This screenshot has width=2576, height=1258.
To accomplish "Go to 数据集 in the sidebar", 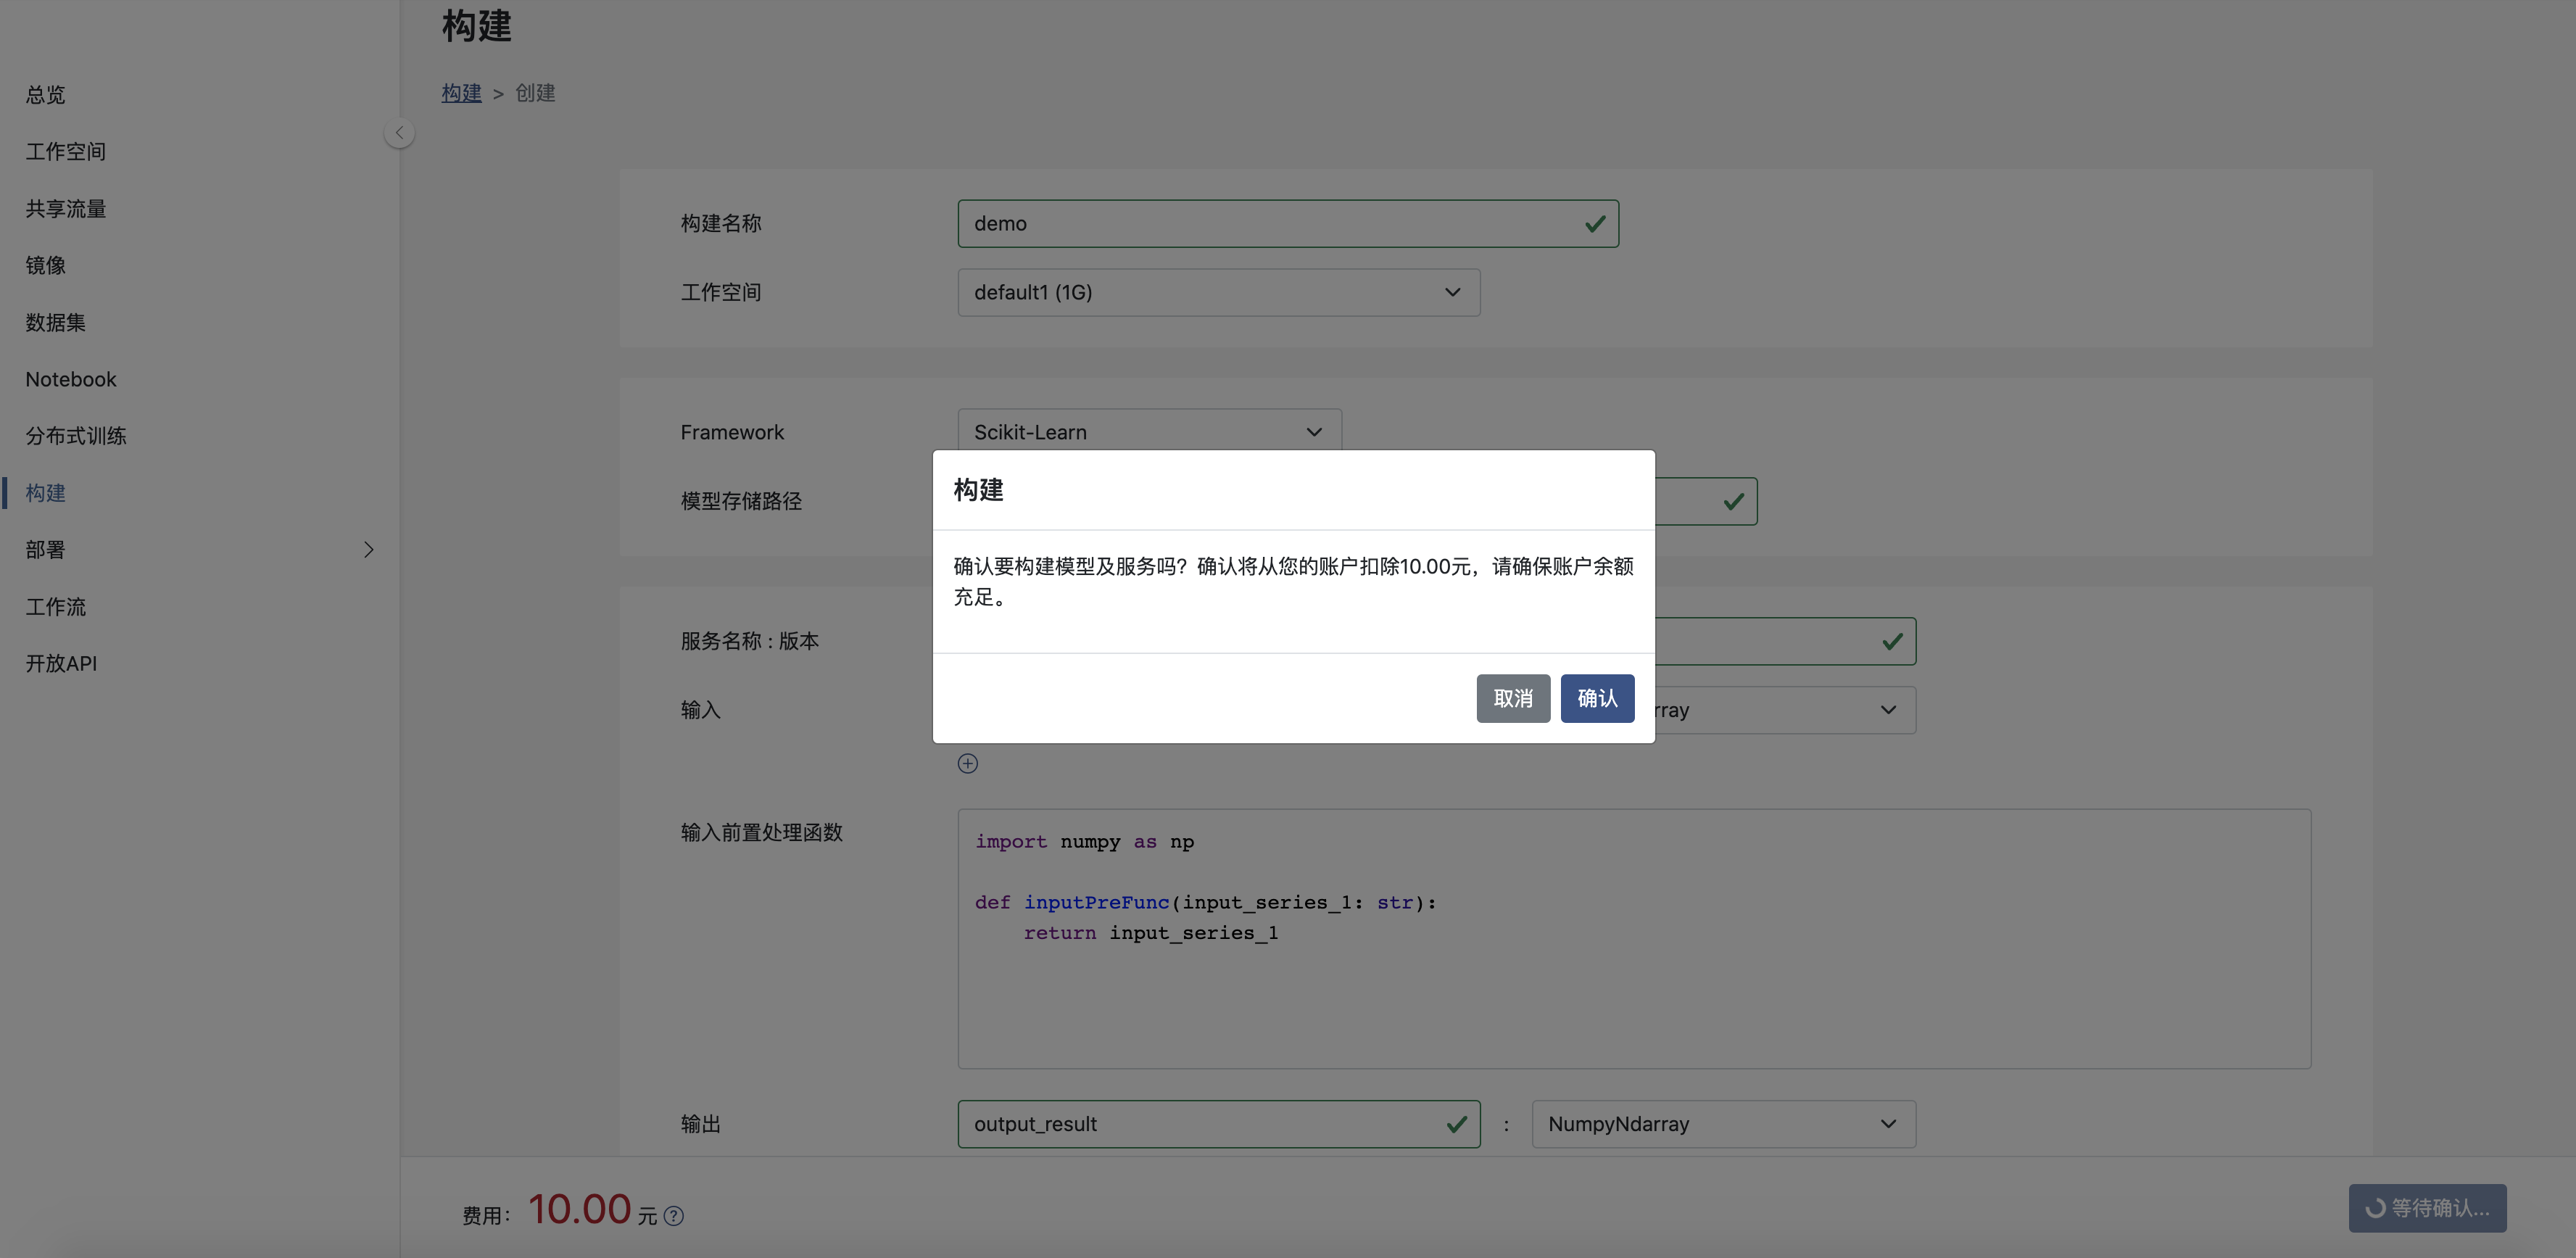I will pos(55,322).
